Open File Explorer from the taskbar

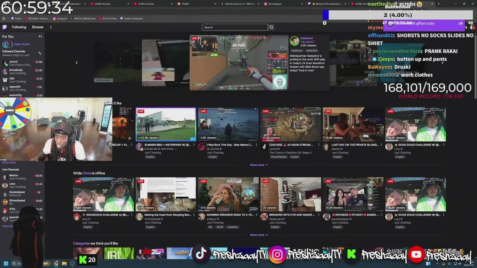[64, 264]
